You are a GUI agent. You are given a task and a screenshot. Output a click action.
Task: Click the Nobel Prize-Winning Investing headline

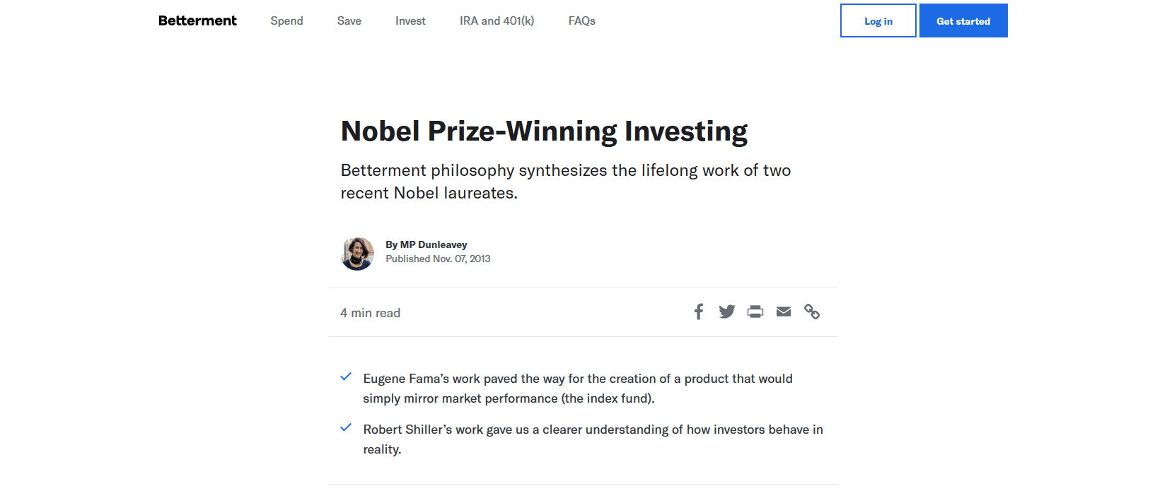tap(544, 131)
